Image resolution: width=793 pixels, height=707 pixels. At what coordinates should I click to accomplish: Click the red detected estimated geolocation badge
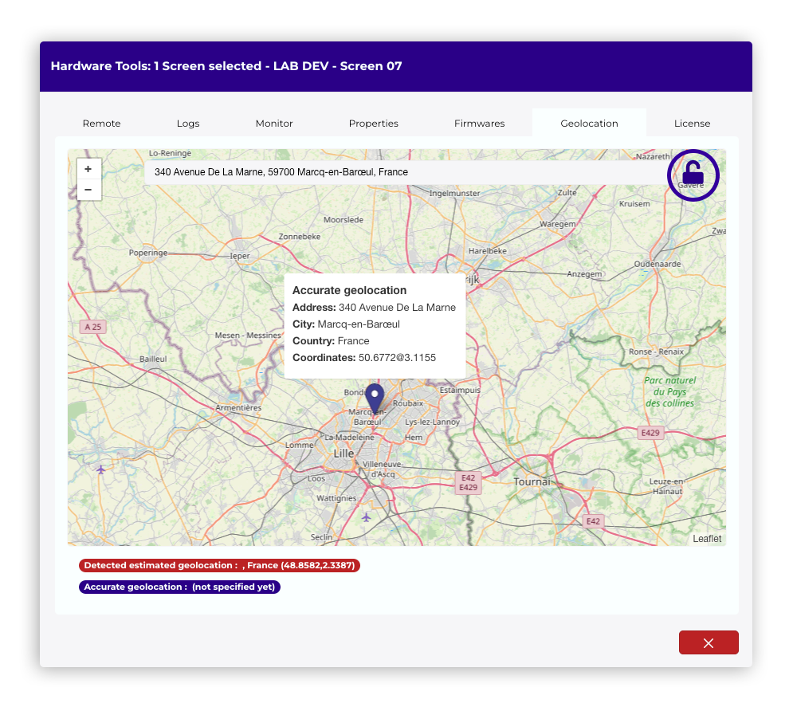[x=219, y=566]
